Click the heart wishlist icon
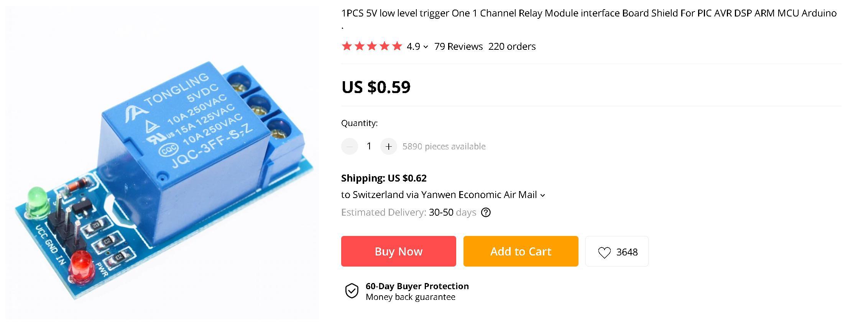Image resolution: width=843 pixels, height=329 pixels. [x=604, y=252]
